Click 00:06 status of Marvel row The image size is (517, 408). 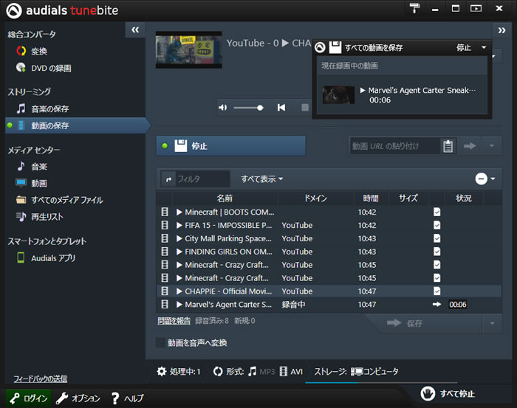click(458, 304)
